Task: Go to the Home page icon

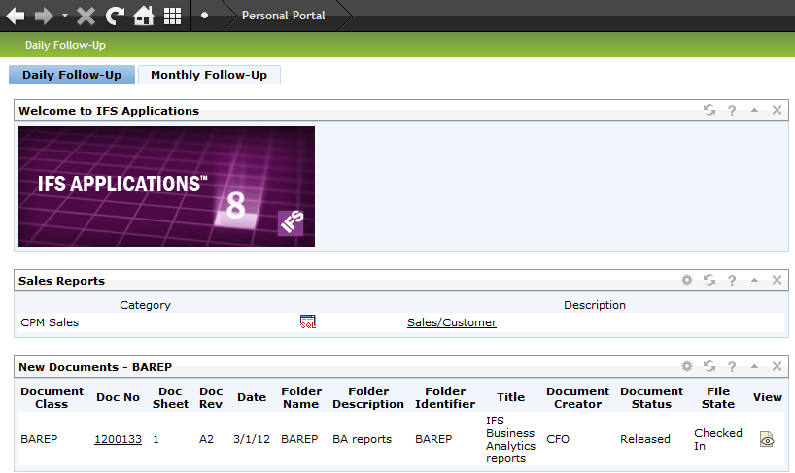Action: [x=144, y=16]
